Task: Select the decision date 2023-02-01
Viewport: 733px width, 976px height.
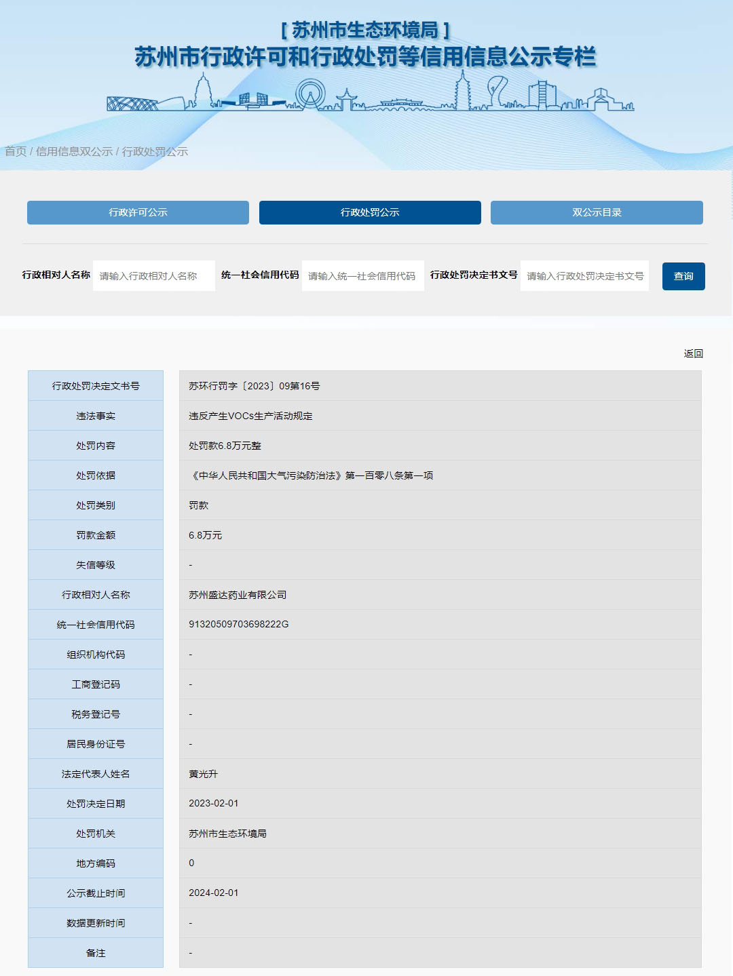Action: (213, 803)
